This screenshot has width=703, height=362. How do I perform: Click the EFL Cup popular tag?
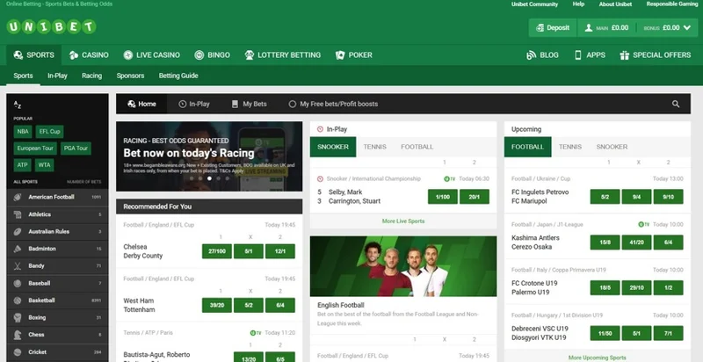coord(49,132)
